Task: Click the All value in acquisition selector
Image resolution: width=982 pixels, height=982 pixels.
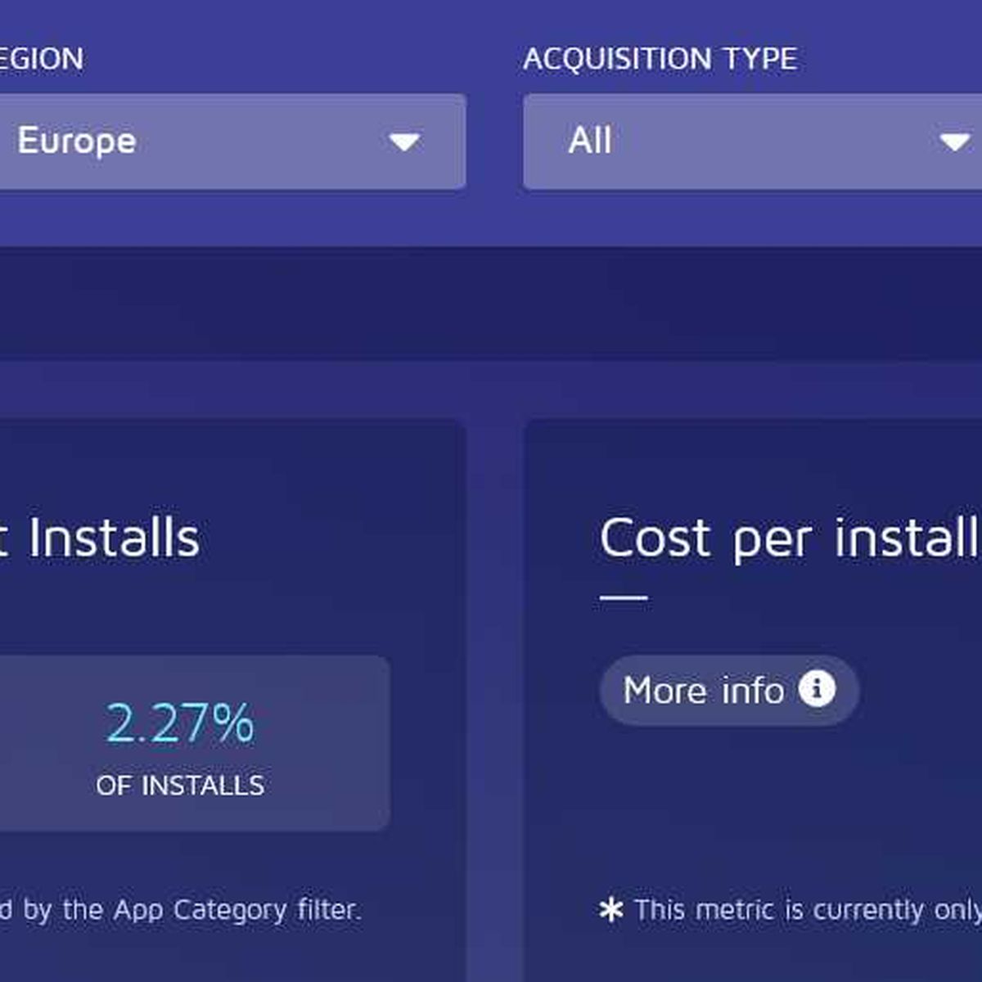Action: point(590,141)
